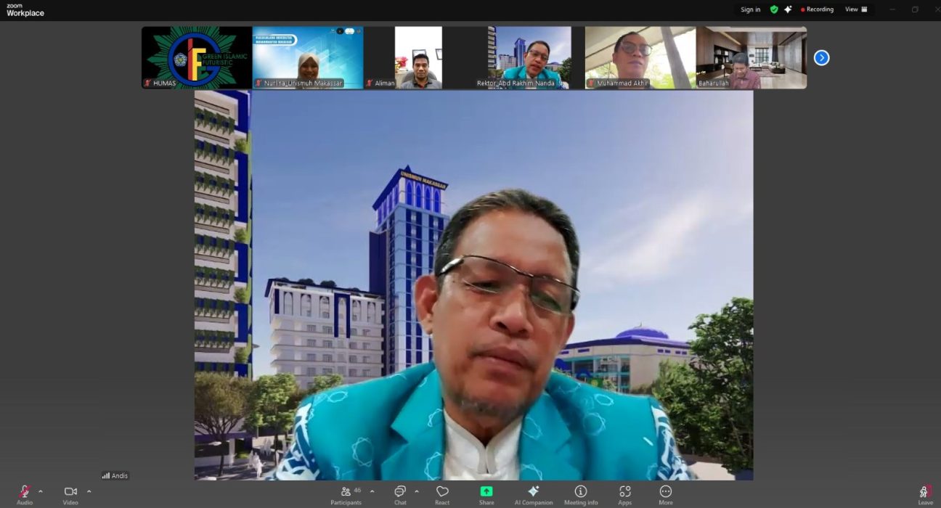Viewport: 941px width, 508px height.
Task: Open the More options menu
Action: 666,494
